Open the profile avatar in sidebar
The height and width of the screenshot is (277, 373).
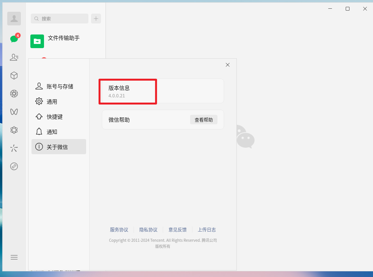coord(14,19)
